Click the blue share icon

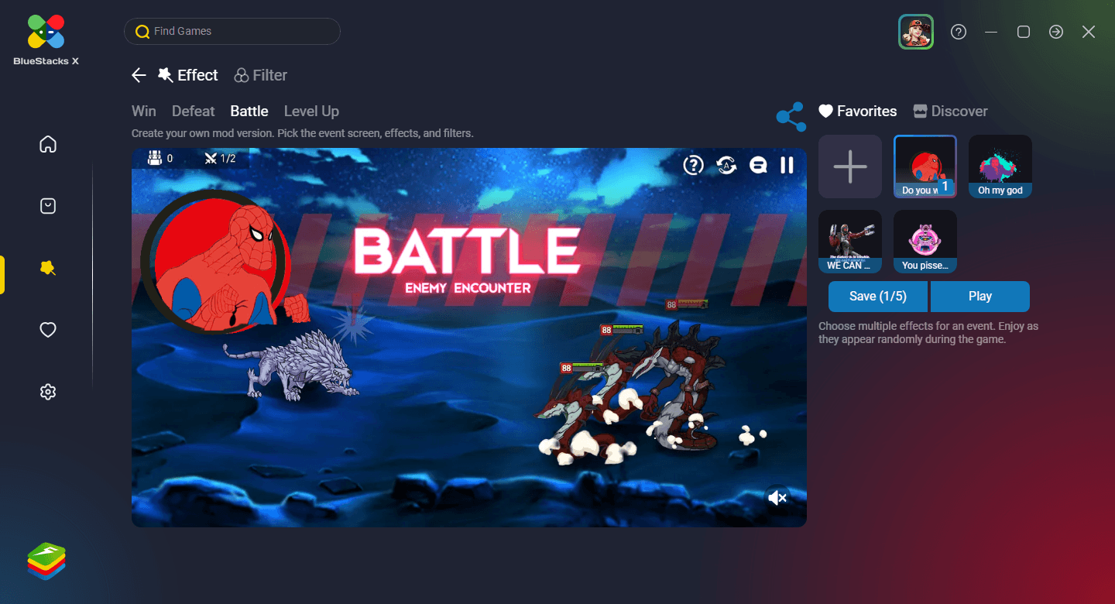791,117
